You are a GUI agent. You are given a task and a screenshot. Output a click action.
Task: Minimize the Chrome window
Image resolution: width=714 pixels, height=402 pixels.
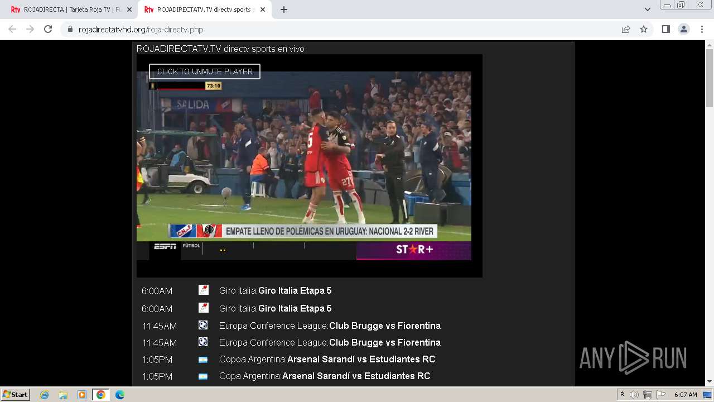[667, 4]
